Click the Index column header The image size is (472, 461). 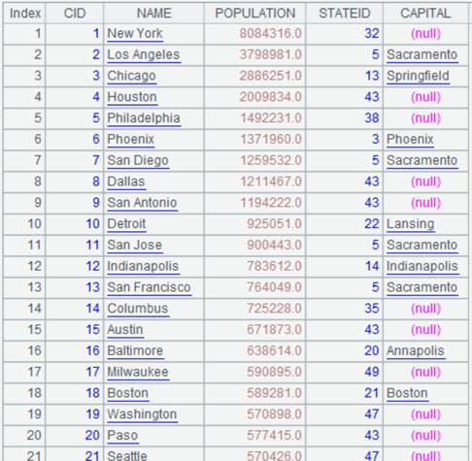(x=24, y=14)
